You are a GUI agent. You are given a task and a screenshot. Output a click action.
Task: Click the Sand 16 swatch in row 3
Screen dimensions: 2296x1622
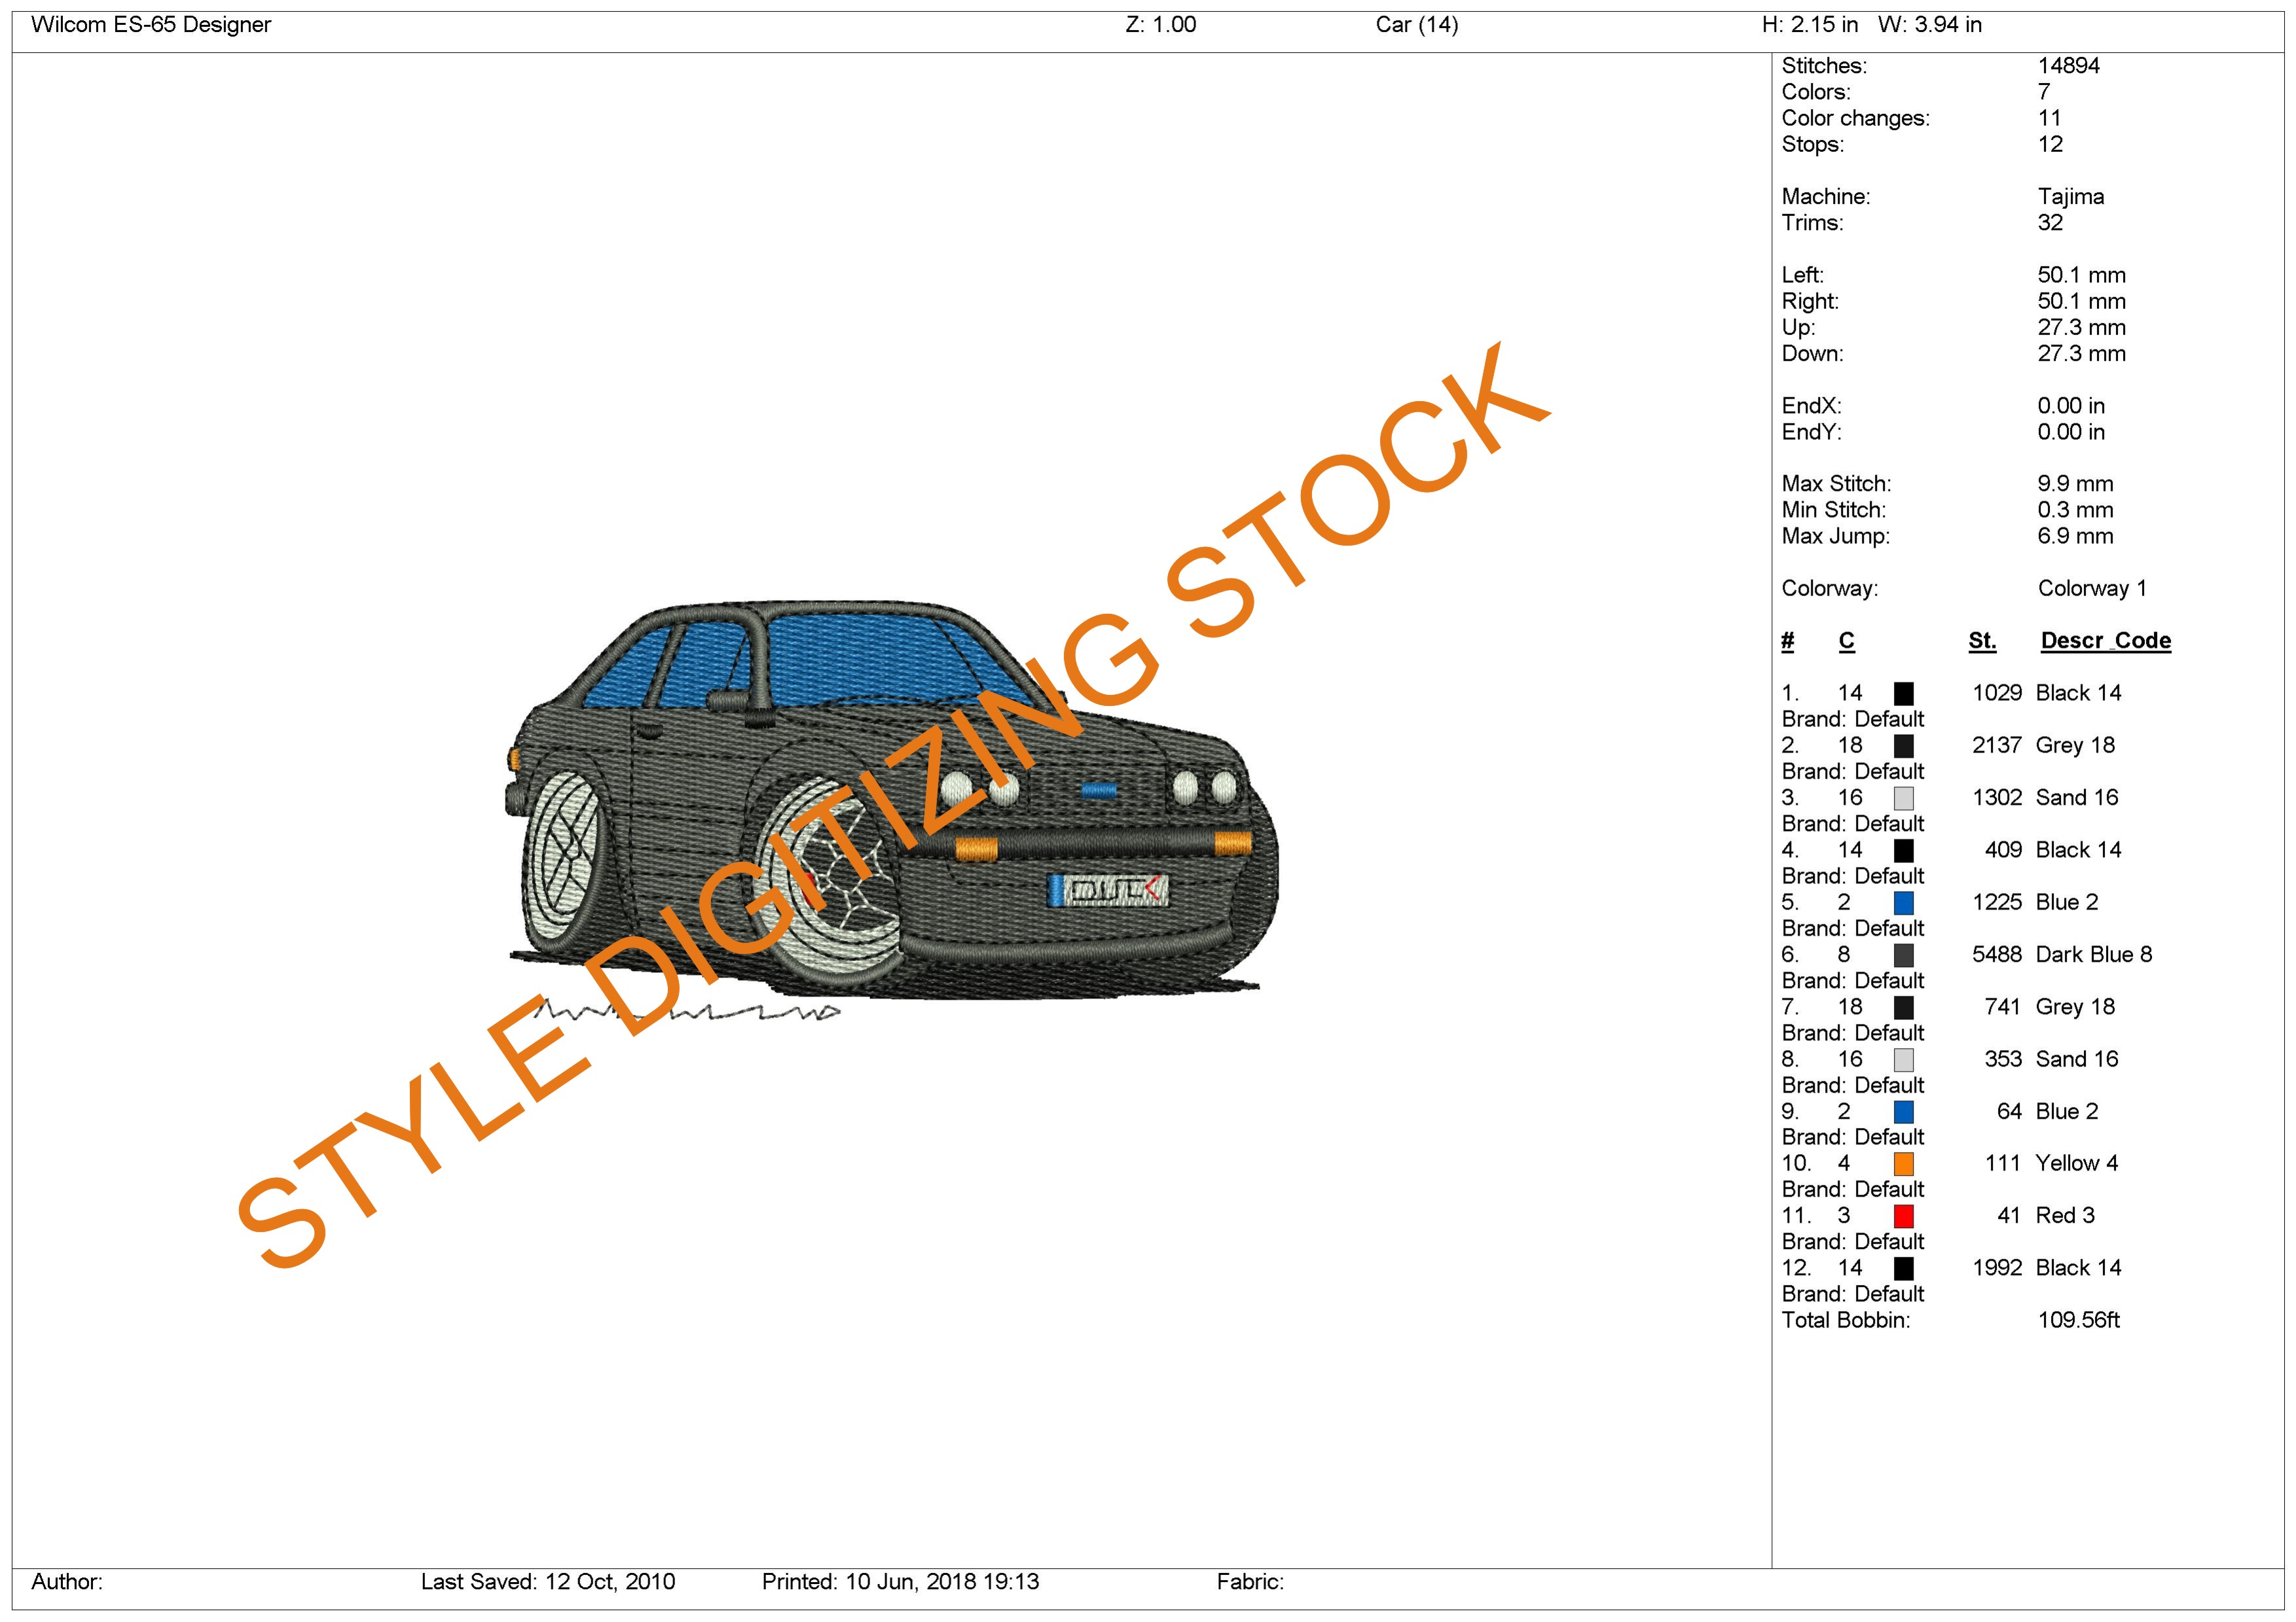1903,798
